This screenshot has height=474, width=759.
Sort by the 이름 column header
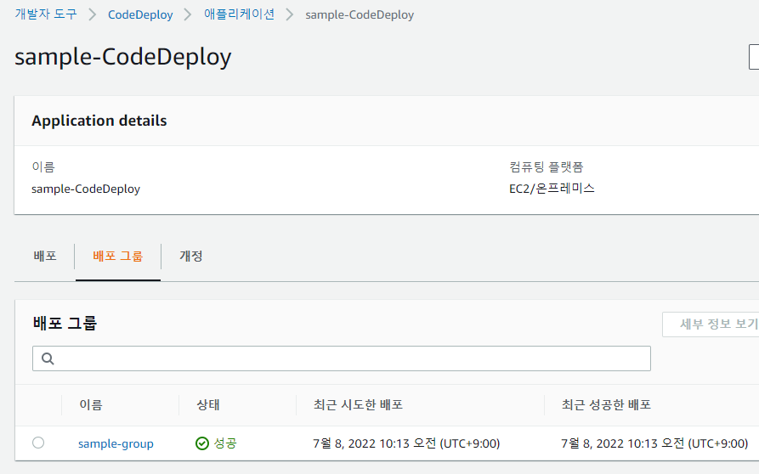point(91,405)
